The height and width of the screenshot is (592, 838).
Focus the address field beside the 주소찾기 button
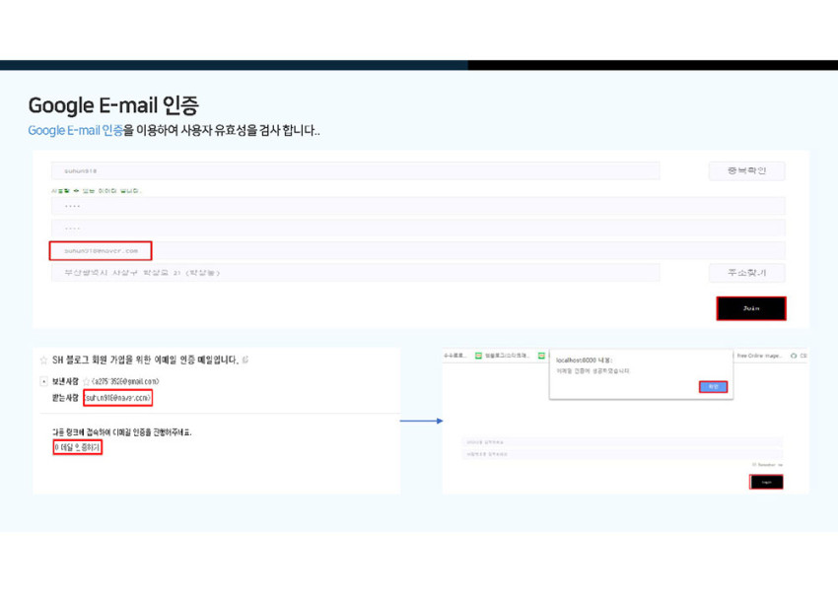pyautogui.click(x=355, y=273)
